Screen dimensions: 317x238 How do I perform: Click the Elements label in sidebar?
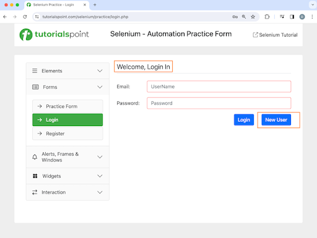tap(52, 71)
